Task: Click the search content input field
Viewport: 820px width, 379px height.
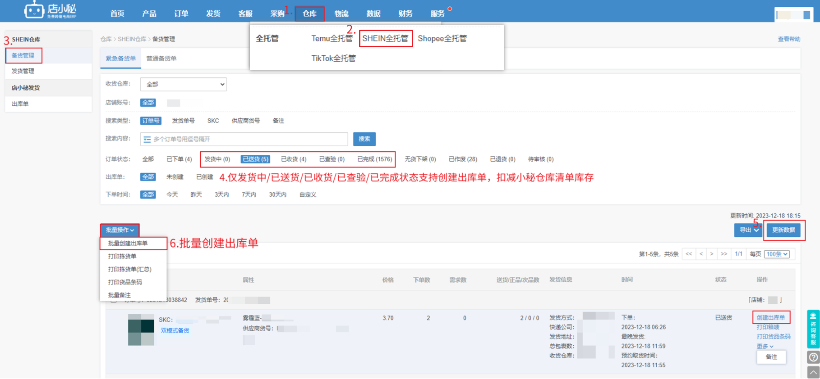Action: 244,139
